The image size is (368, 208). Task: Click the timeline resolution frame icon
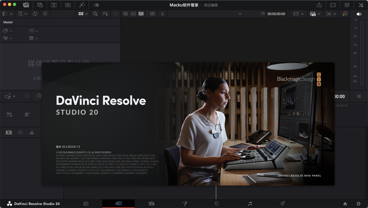coord(296,14)
